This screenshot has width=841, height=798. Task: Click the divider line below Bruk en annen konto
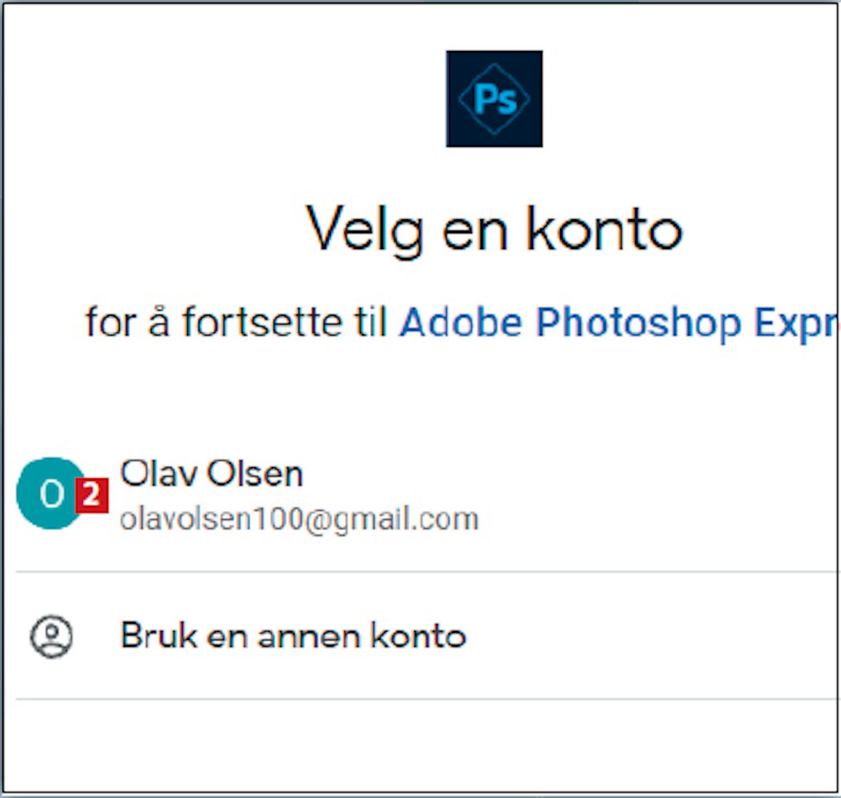[426, 699]
